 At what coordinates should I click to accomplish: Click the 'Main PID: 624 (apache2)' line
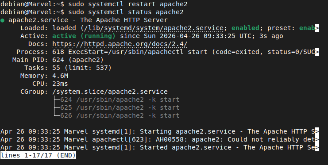(58, 60)
